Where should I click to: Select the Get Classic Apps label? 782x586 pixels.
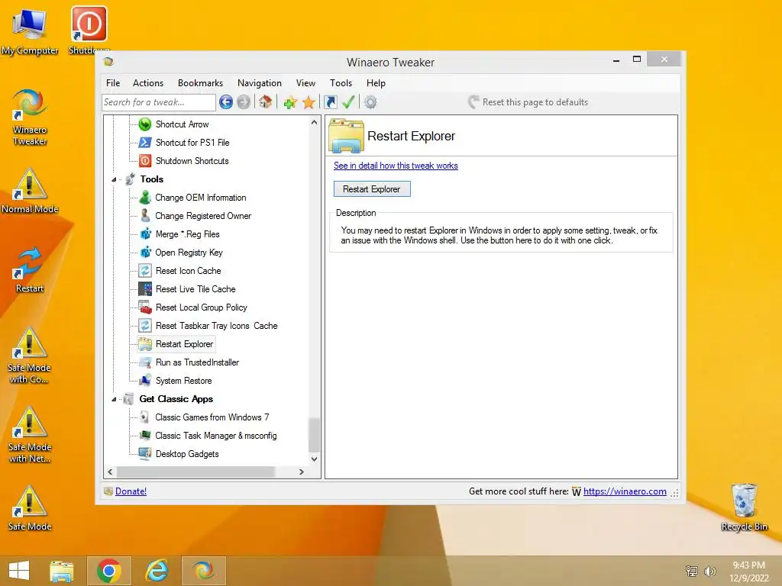coord(176,399)
